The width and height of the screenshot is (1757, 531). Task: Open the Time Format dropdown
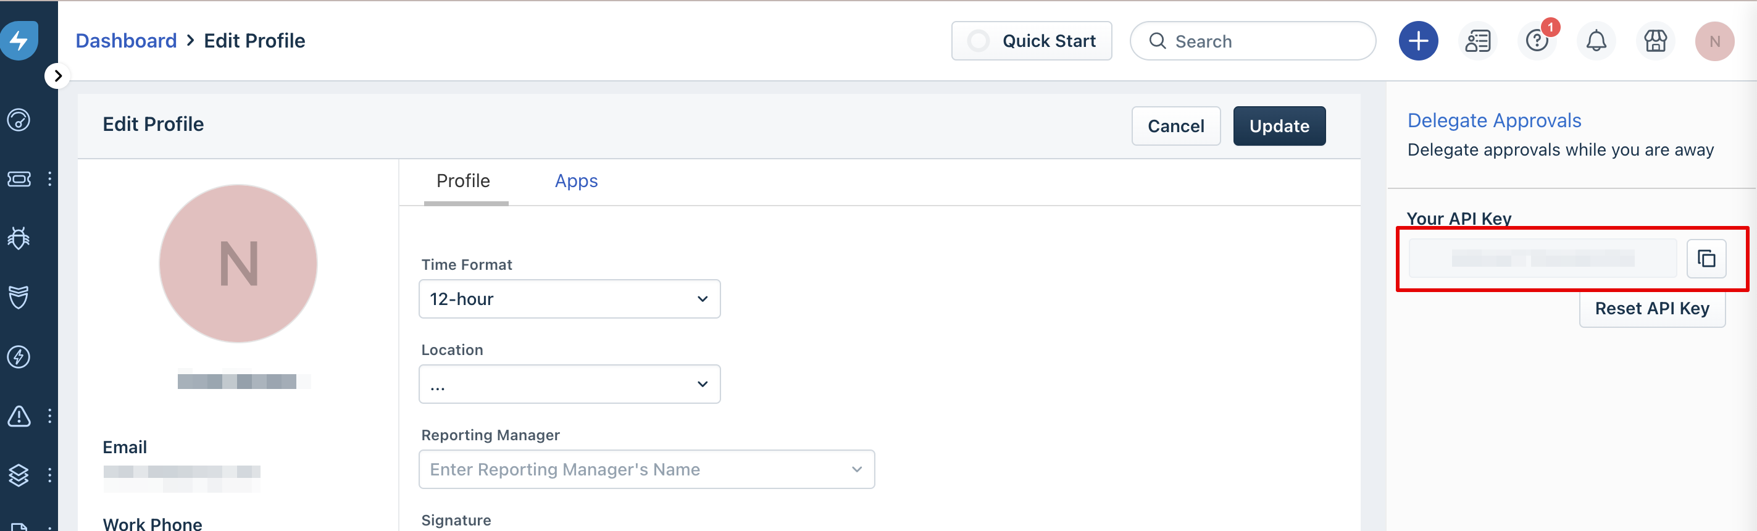coord(569,299)
